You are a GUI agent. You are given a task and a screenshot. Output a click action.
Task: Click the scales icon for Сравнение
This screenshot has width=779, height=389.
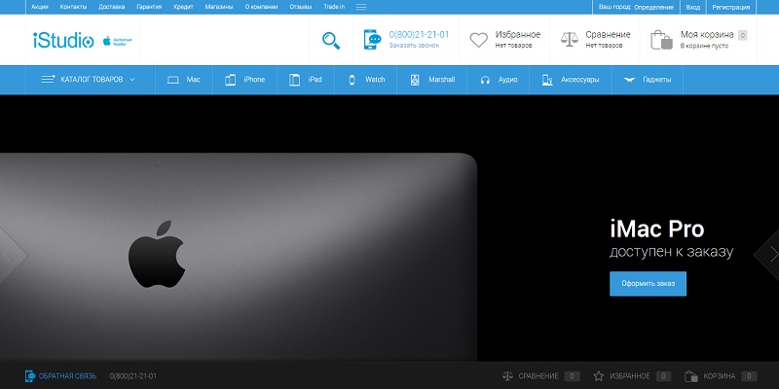point(570,40)
